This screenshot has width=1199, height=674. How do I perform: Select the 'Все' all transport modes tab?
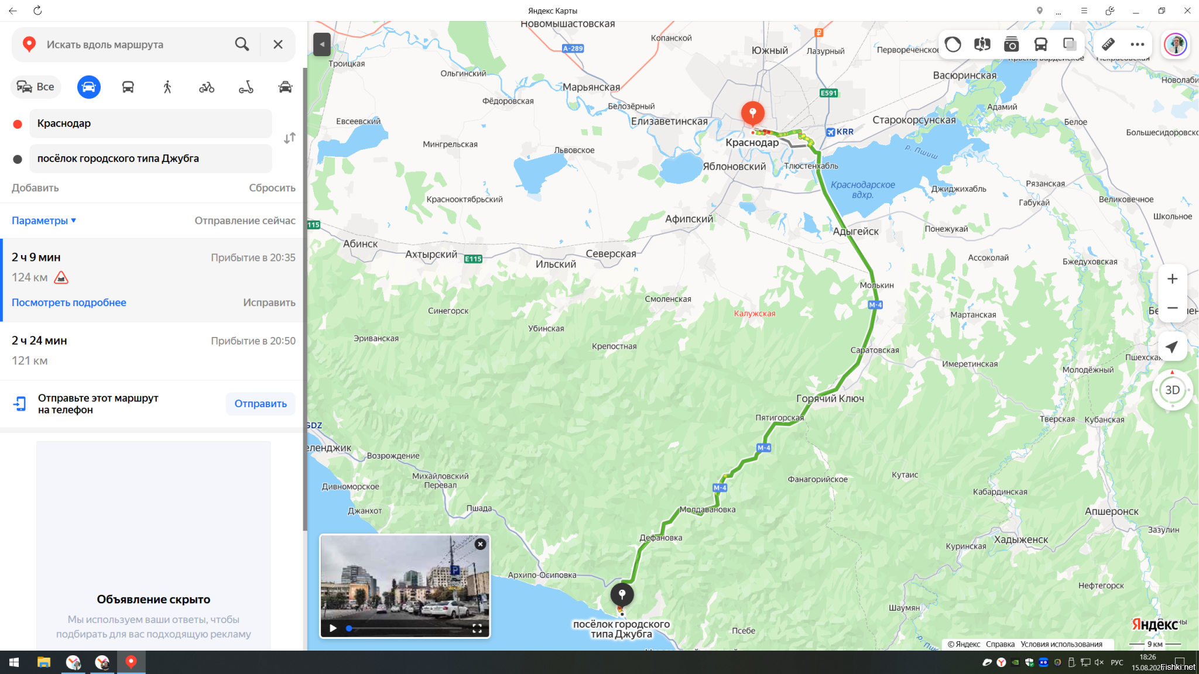coord(36,87)
